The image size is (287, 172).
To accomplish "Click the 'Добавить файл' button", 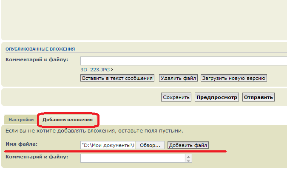I will 188,145.
